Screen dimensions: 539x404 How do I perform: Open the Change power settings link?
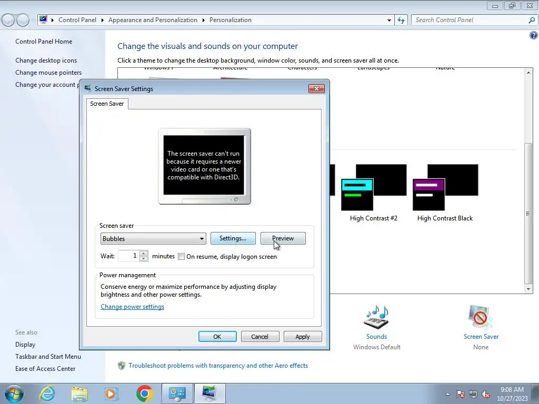(132, 307)
